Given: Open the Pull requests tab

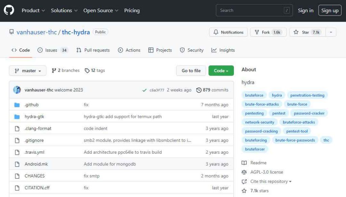Looking at the screenshot, I should (93, 50).
